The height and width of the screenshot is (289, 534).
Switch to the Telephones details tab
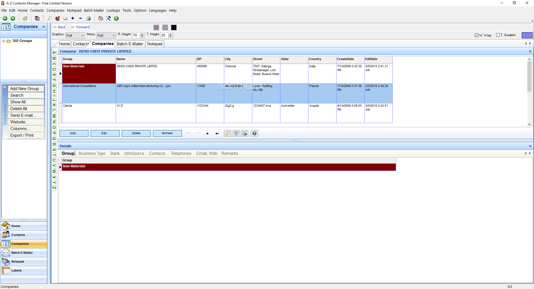pos(181,153)
